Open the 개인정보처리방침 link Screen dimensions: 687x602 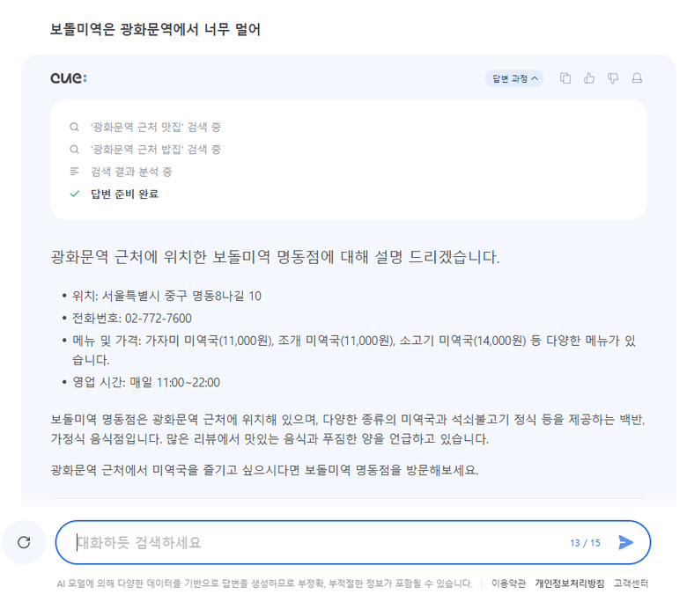[x=569, y=584]
